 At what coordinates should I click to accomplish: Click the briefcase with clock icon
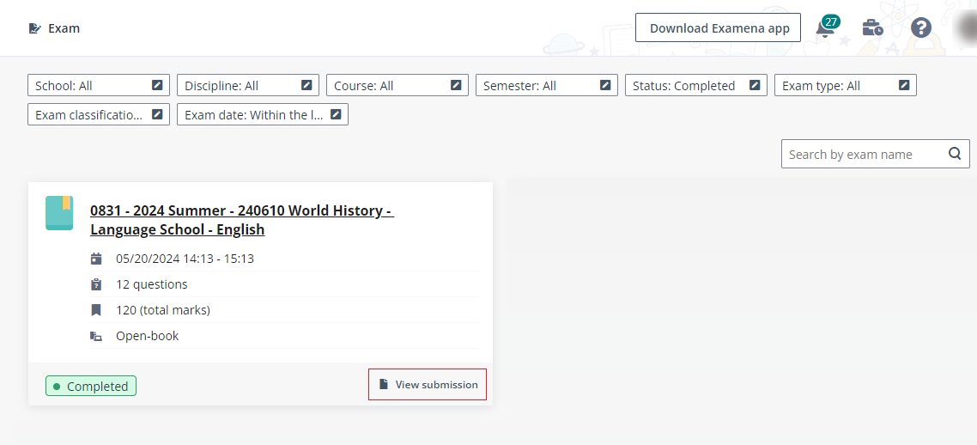coord(872,28)
